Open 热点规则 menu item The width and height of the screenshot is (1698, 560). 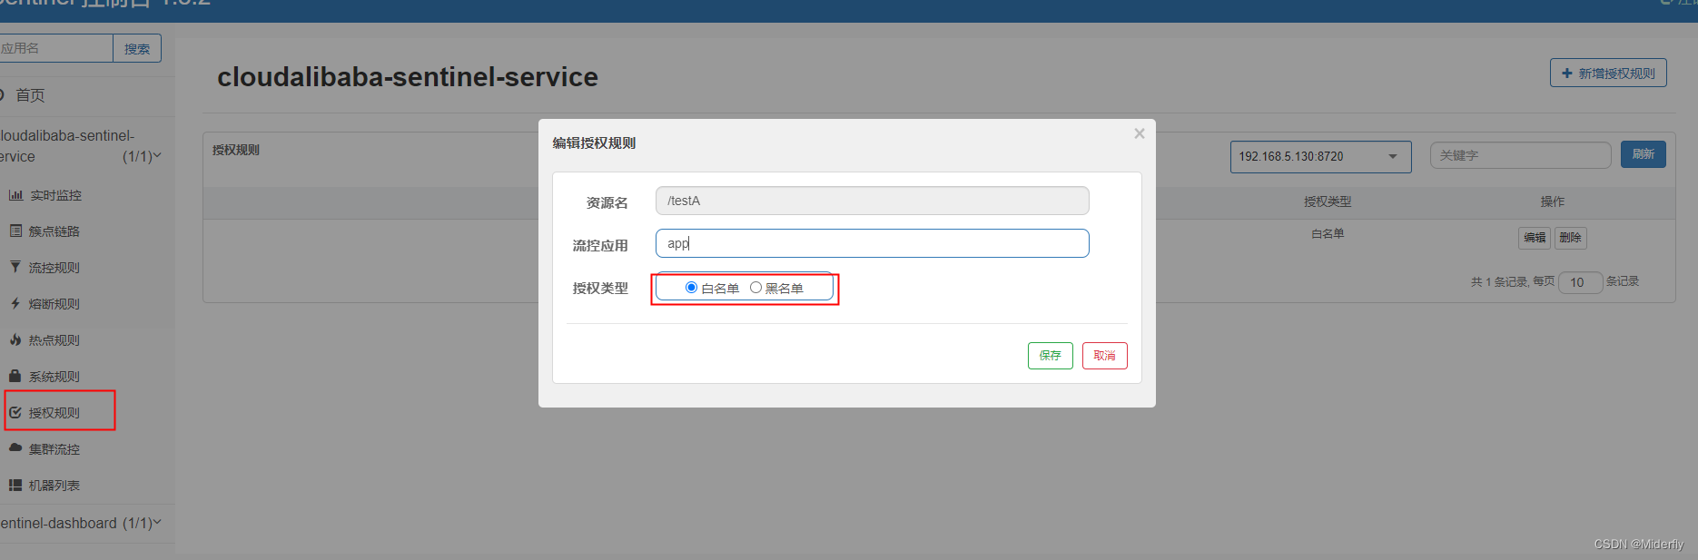tap(54, 340)
